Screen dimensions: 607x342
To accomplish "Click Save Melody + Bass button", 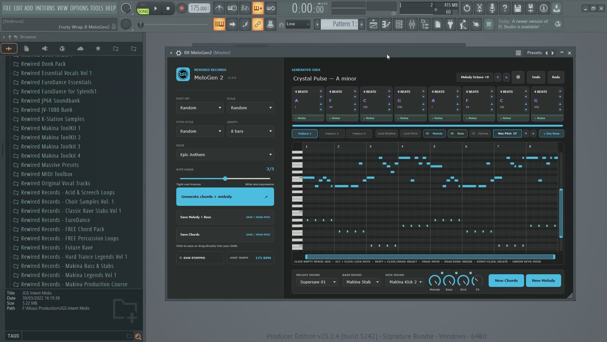I will point(225,217).
